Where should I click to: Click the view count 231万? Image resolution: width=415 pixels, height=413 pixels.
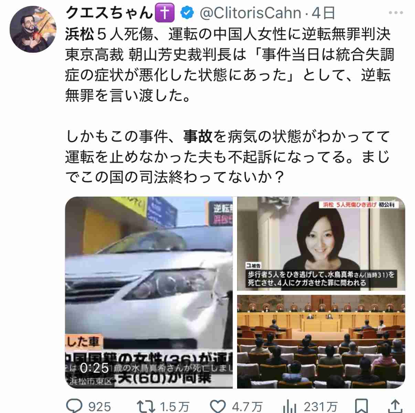tap(320, 407)
